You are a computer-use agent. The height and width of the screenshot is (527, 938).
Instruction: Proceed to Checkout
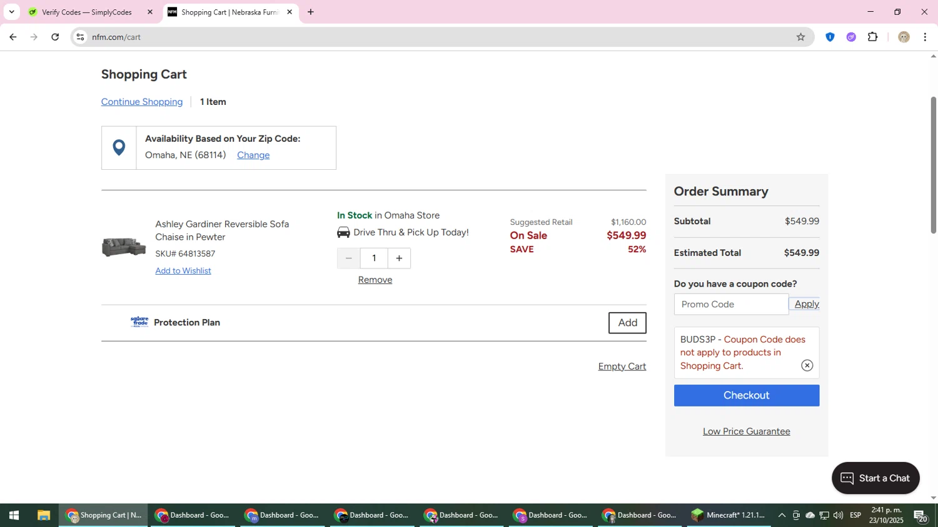(747, 395)
